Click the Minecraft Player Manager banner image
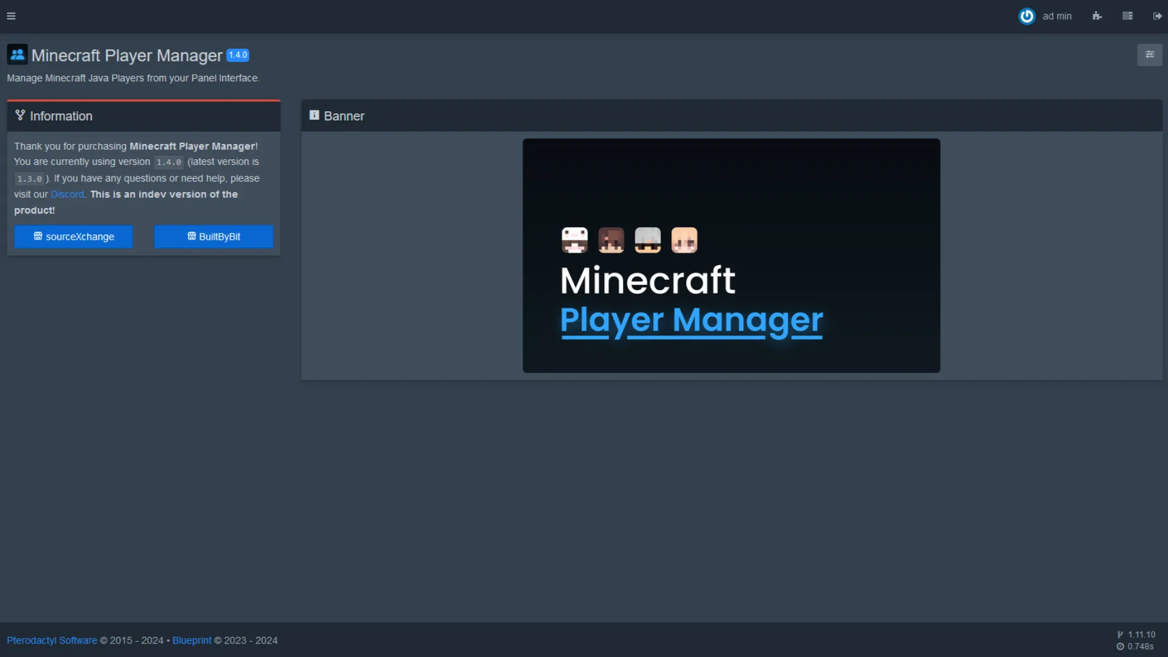The height and width of the screenshot is (657, 1168). pyautogui.click(x=731, y=255)
